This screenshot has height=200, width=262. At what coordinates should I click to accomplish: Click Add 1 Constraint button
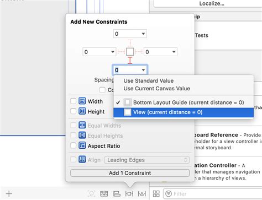[130, 173]
